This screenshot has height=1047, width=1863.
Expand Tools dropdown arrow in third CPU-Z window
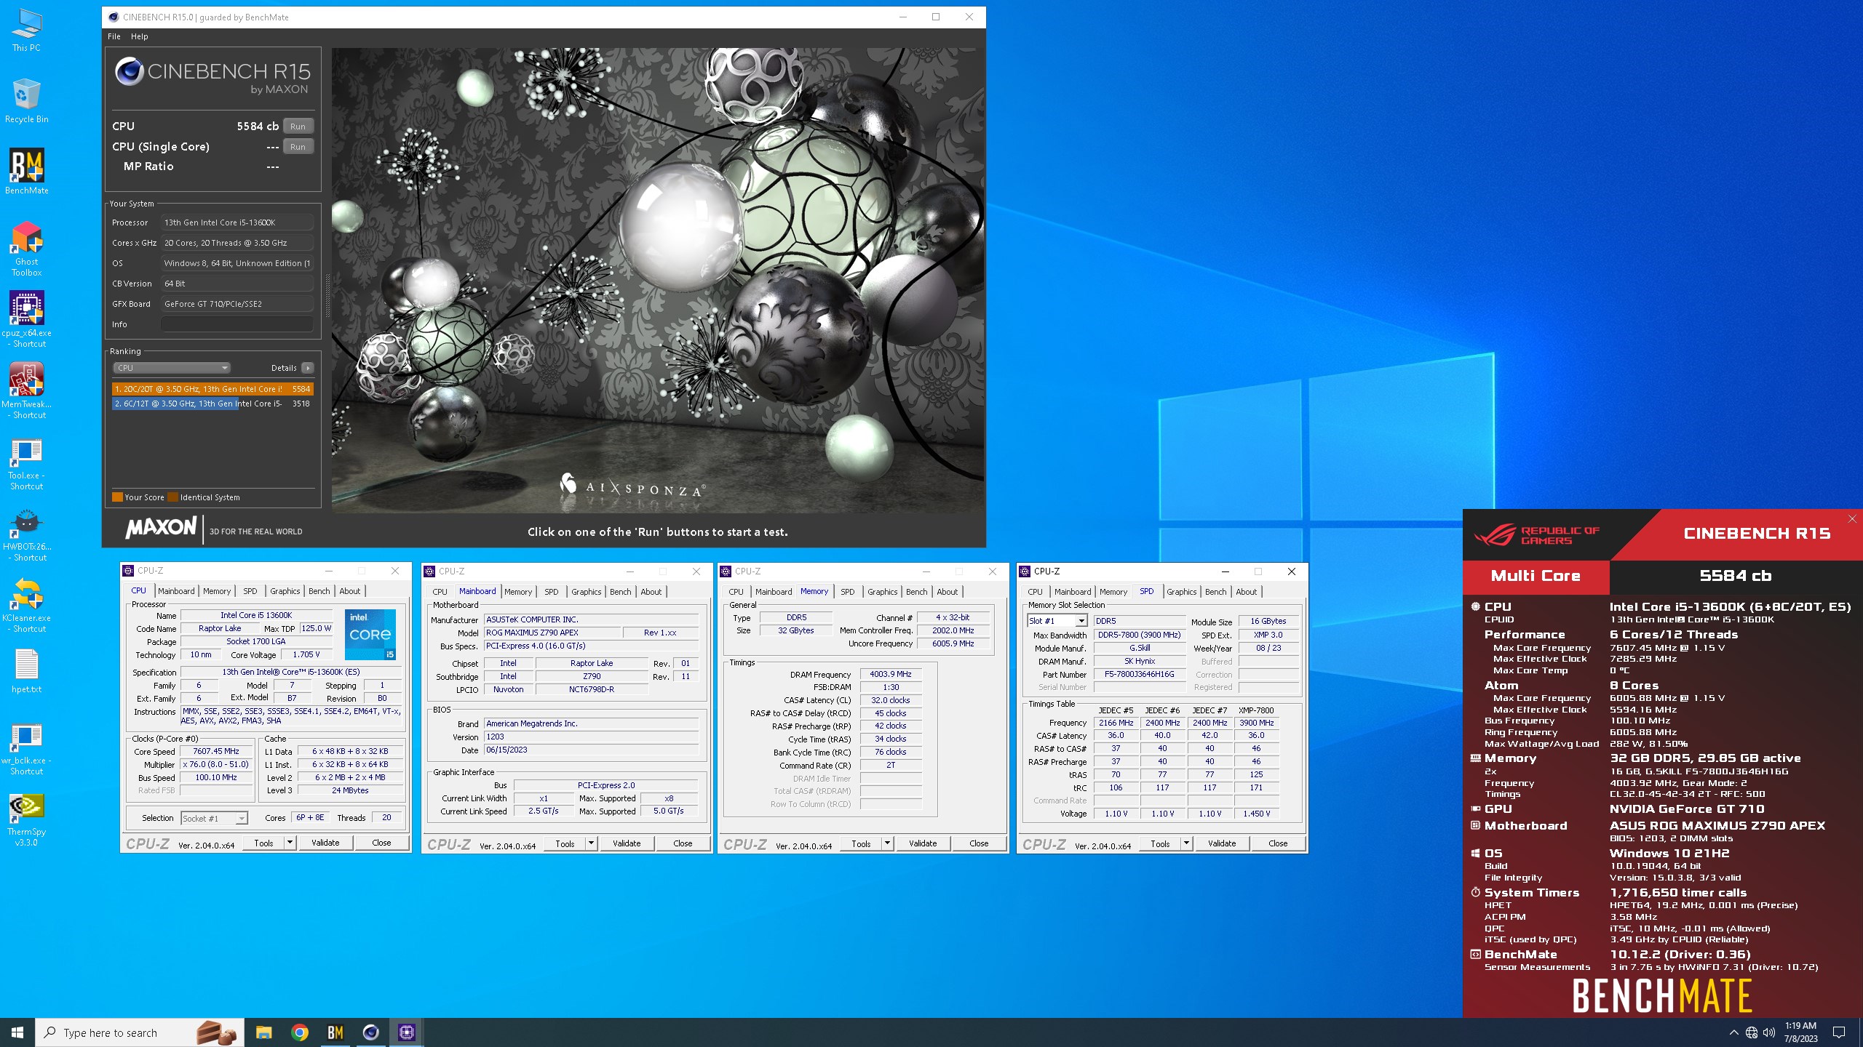(x=887, y=843)
